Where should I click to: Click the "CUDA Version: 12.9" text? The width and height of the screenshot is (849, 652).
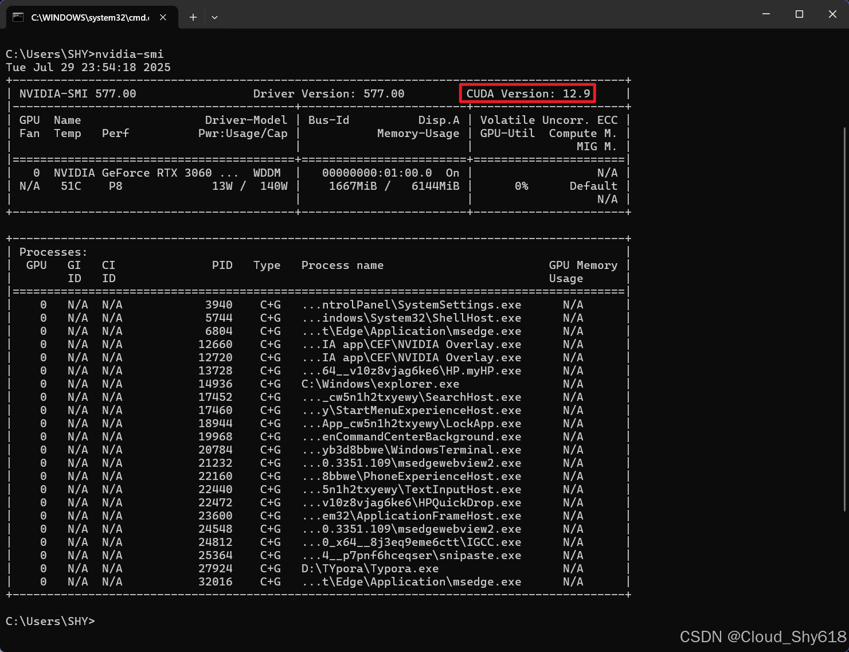[528, 93]
